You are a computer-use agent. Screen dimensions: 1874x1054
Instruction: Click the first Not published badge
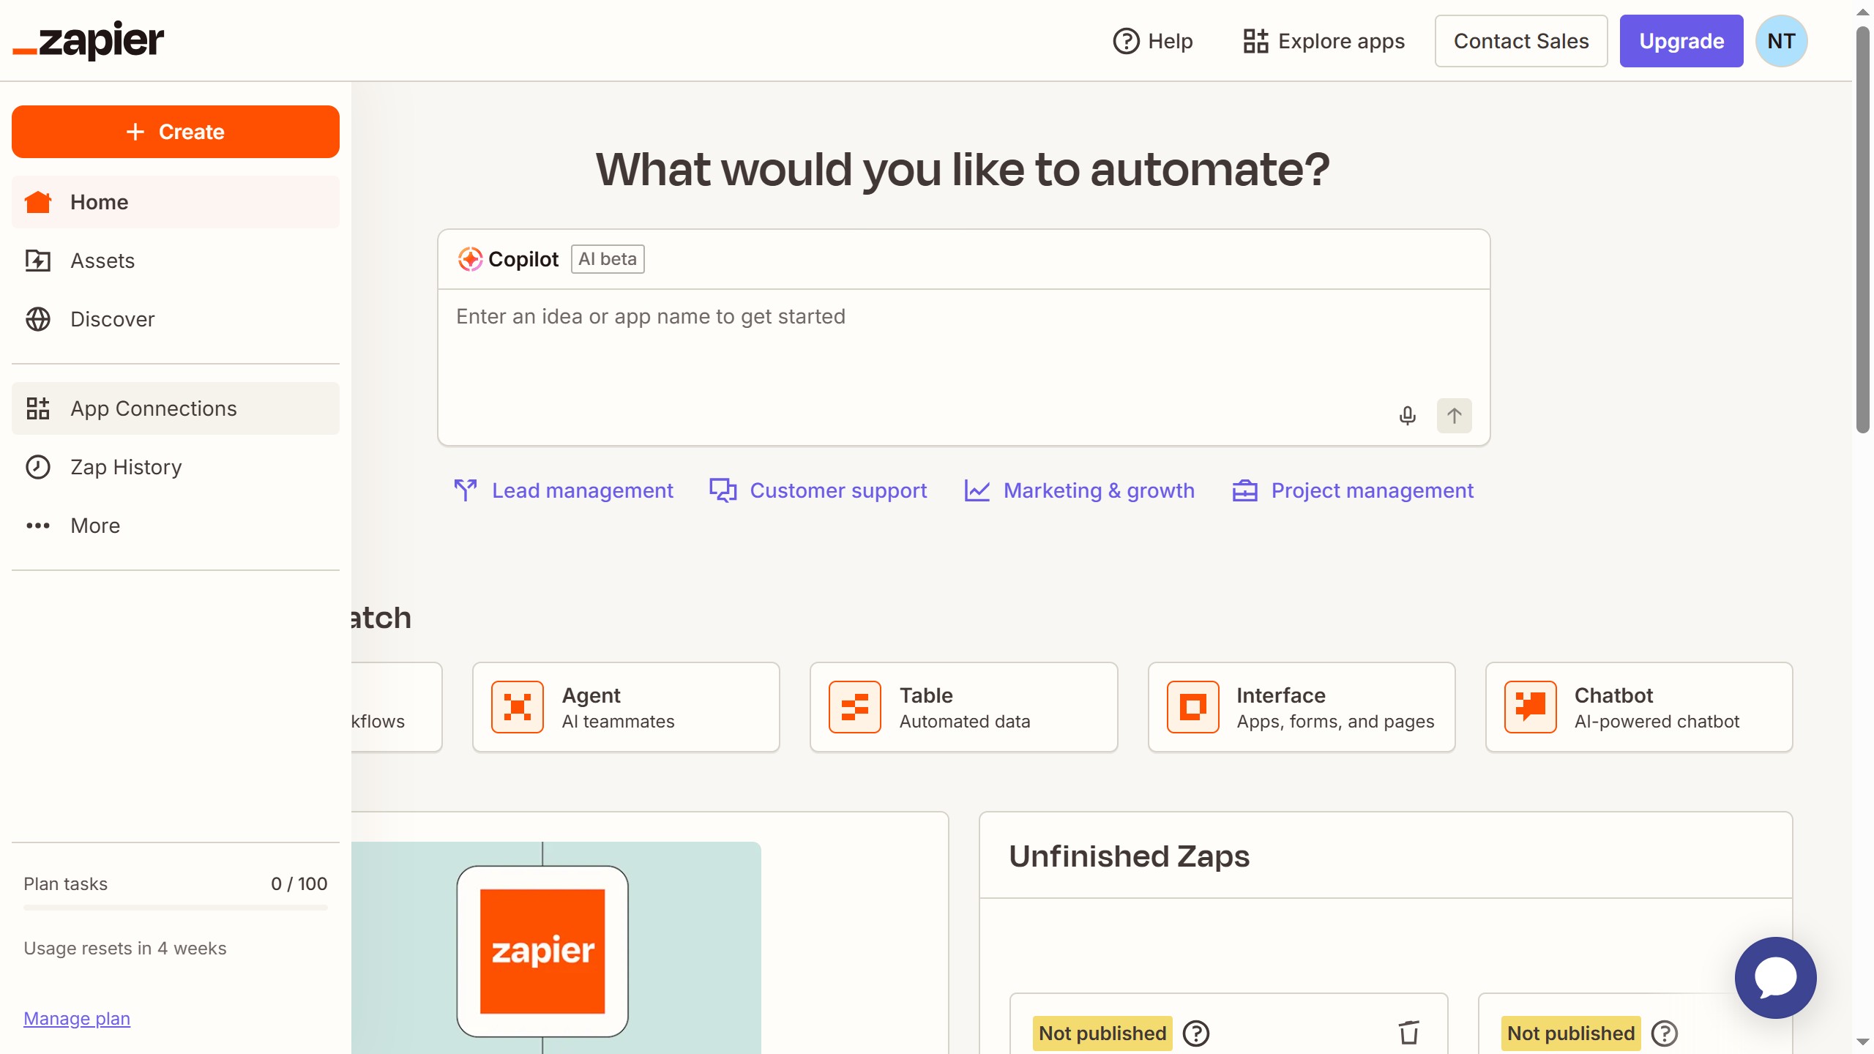click(1102, 1034)
